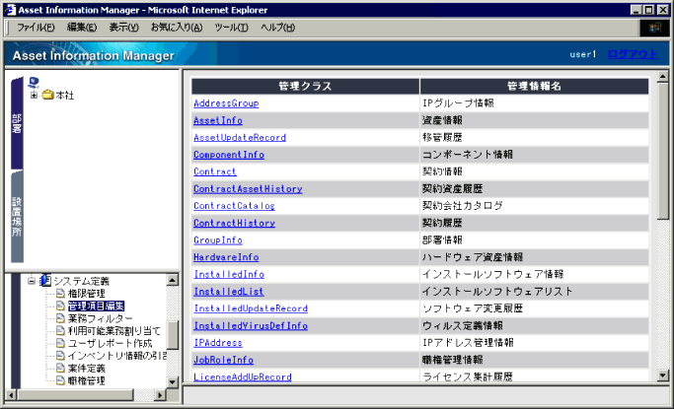The image size is (674, 409).
Task: Click the システム定義 book icon
Action: (45, 281)
